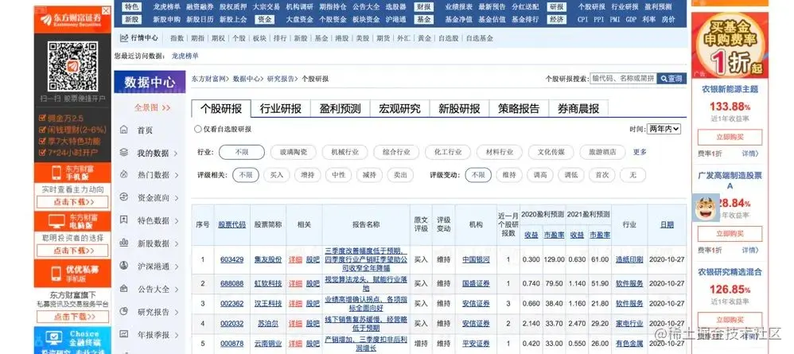Click the 我的数据 layers icon
Viewport: 794px width, 354px height.
(x=124, y=153)
